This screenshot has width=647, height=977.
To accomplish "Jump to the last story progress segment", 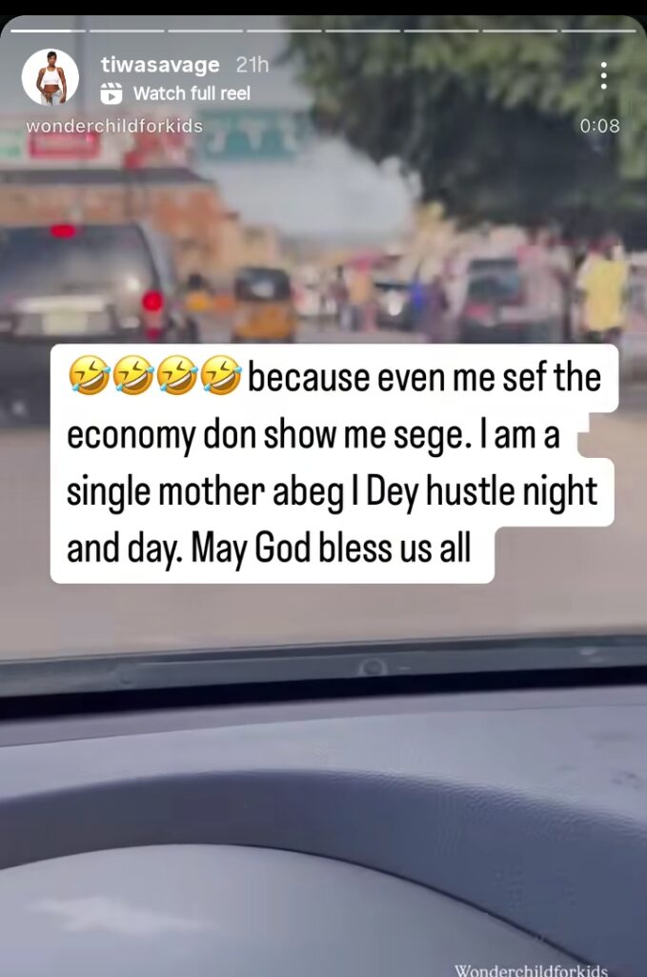I will [x=599, y=30].
